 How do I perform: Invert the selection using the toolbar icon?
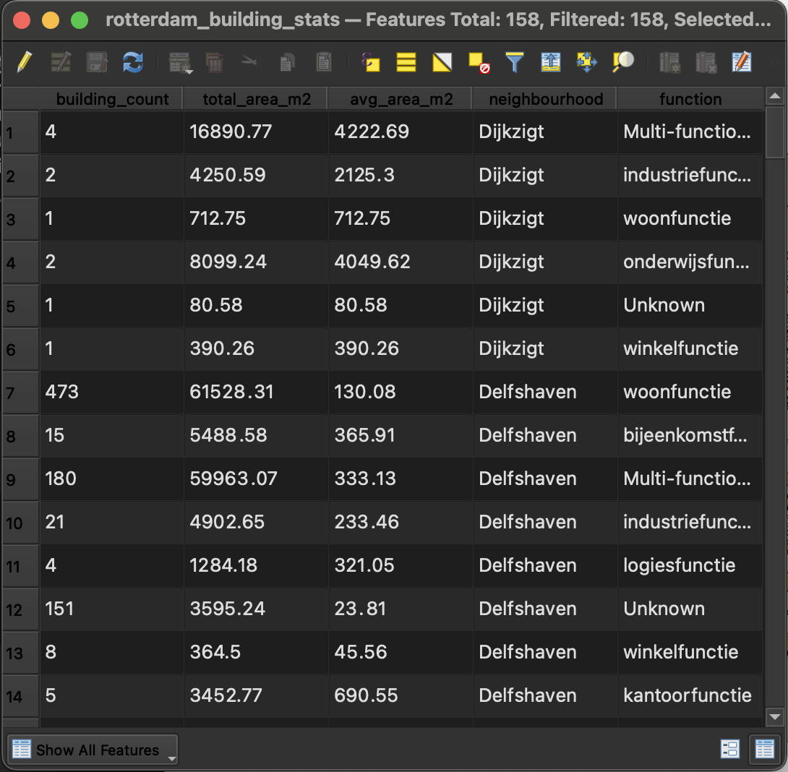coord(442,62)
